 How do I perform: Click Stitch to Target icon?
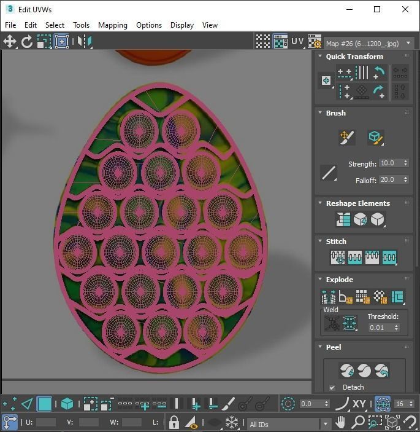point(338,257)
